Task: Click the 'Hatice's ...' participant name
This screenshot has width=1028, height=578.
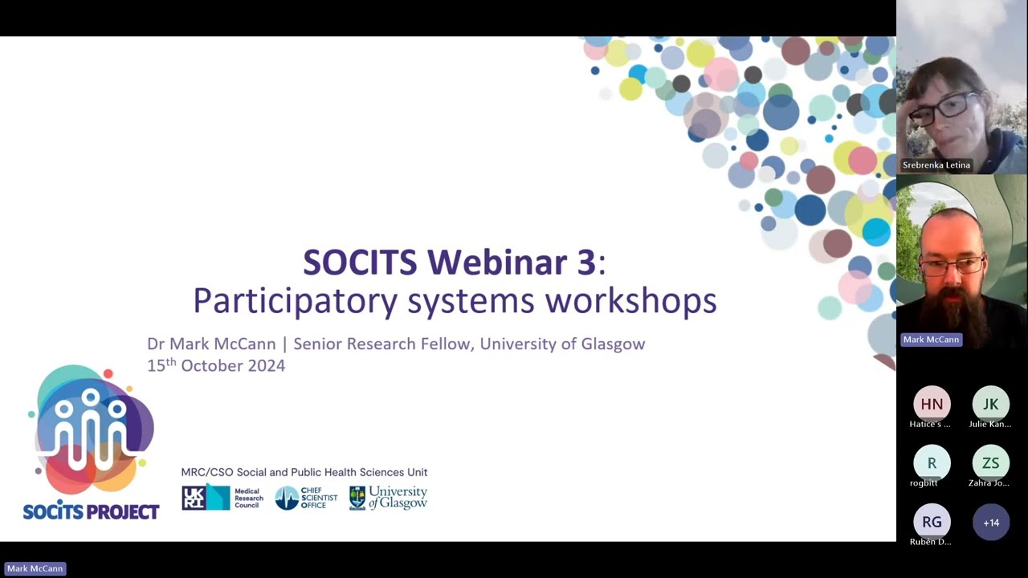Action: [x=930, y=424]
